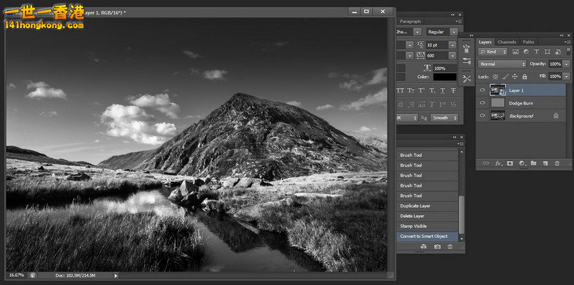Click the zoom level 16.67% field
This screenshot has height=285, width=574.
(x=17, y=275)
